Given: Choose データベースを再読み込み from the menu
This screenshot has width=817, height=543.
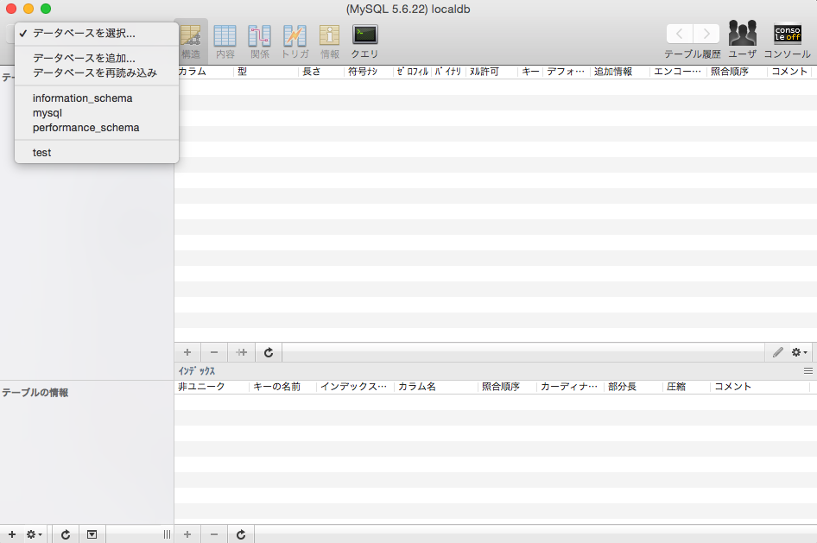Looking at the screenshot, I should [97, 73].
